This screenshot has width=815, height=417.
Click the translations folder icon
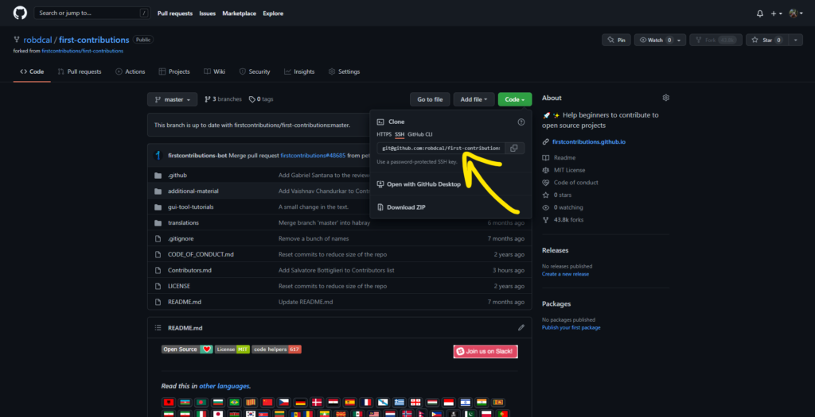158,223
